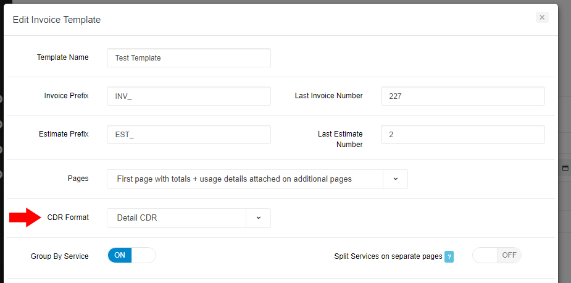
Task: Click the calendar icon behind the dialog
Action: [x=565, y=167]
